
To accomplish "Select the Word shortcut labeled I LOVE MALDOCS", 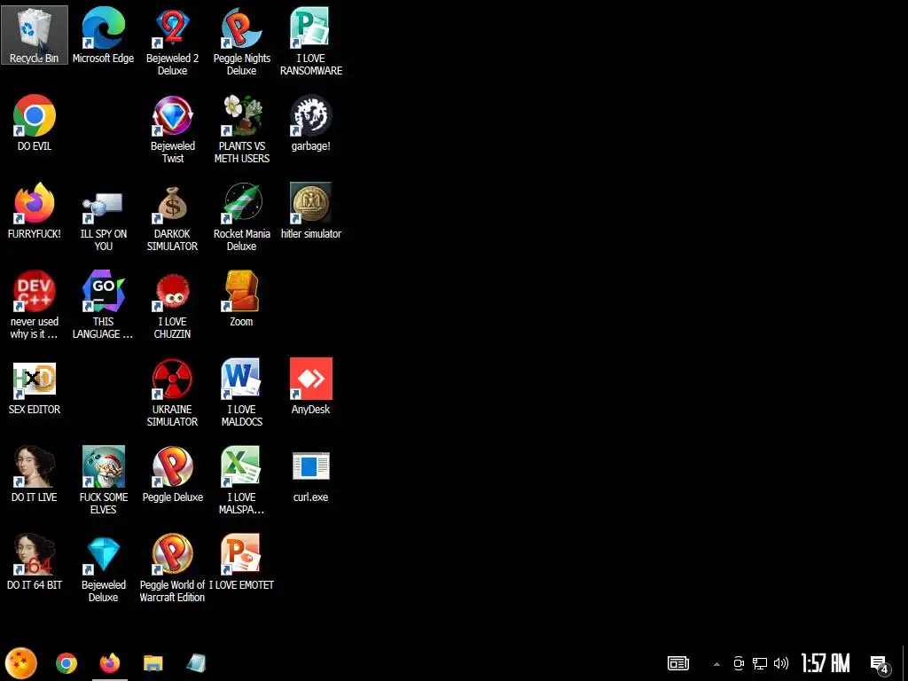I will pyautogui.click(x=241, y=393).
